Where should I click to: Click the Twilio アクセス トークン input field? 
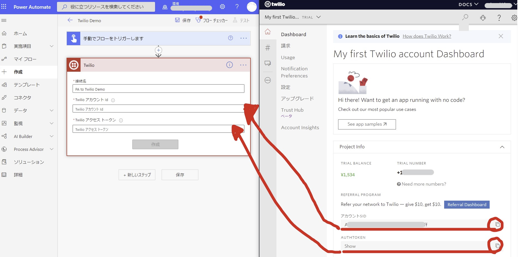158,129
